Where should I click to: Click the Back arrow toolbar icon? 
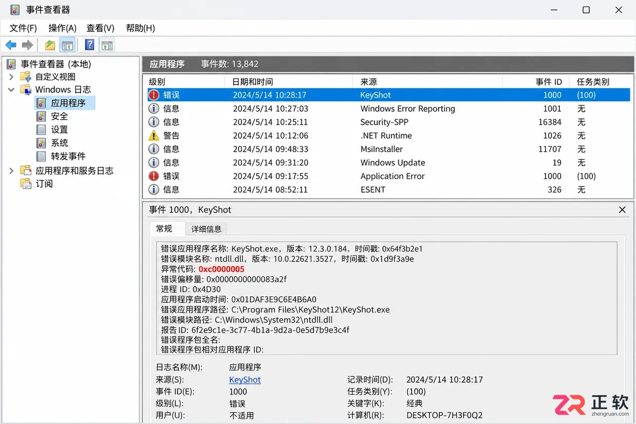point(11,45)
